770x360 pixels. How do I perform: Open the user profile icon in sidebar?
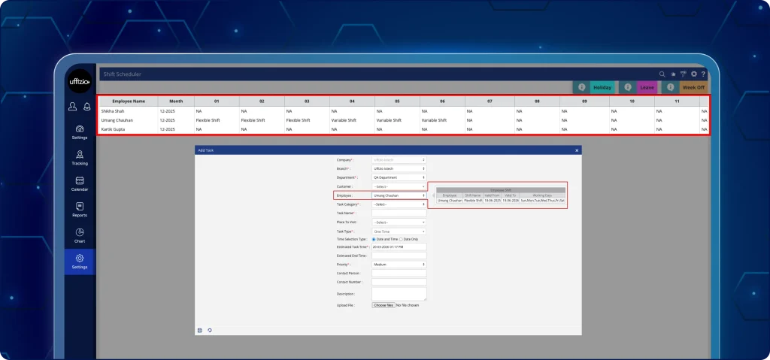(x=73, y=107)
